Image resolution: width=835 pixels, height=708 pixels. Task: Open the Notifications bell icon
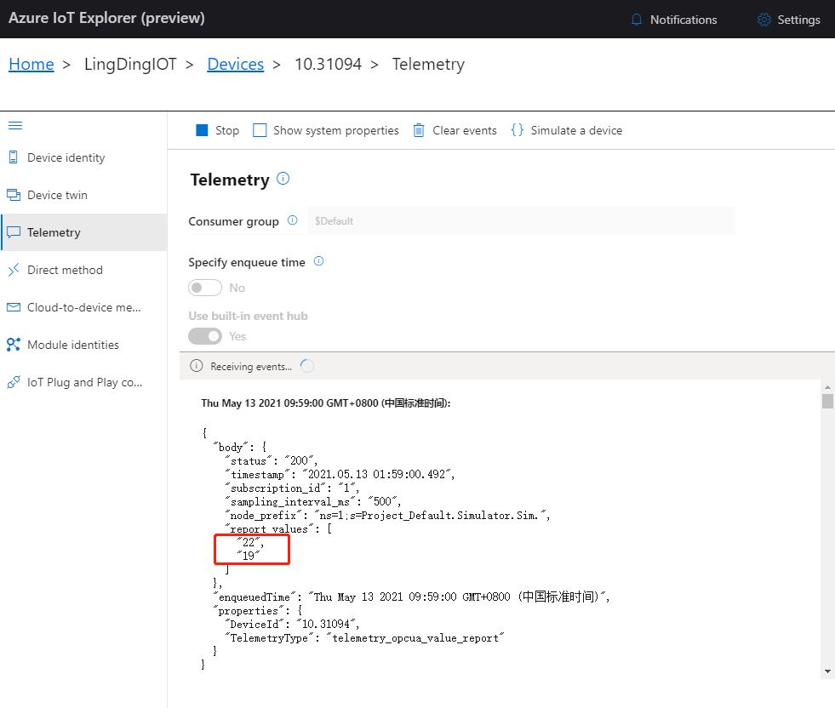pos(637,20)
